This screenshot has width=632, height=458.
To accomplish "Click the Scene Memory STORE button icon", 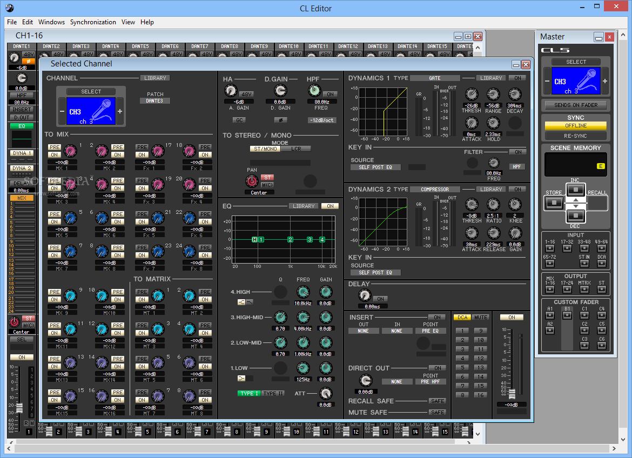I will pyautogui.click(x=554, y=203).
